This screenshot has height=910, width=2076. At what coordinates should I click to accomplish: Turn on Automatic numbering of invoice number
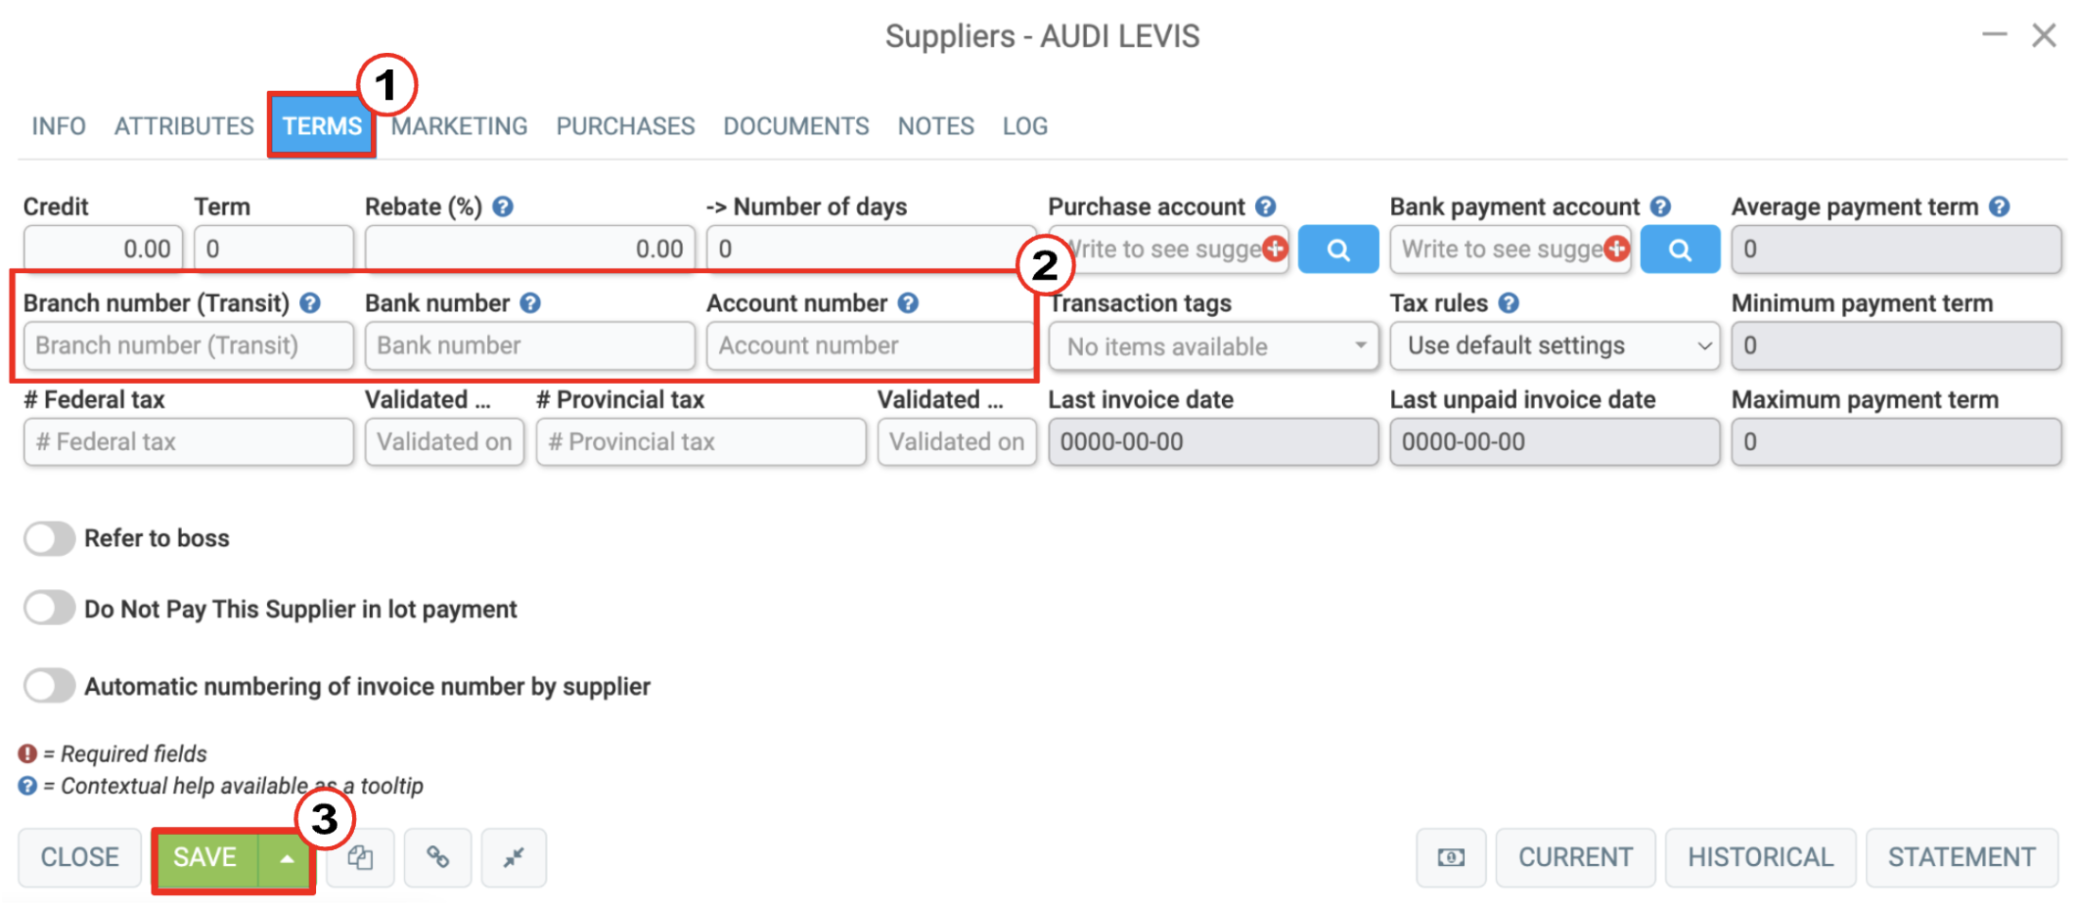[x=50, y=686]
